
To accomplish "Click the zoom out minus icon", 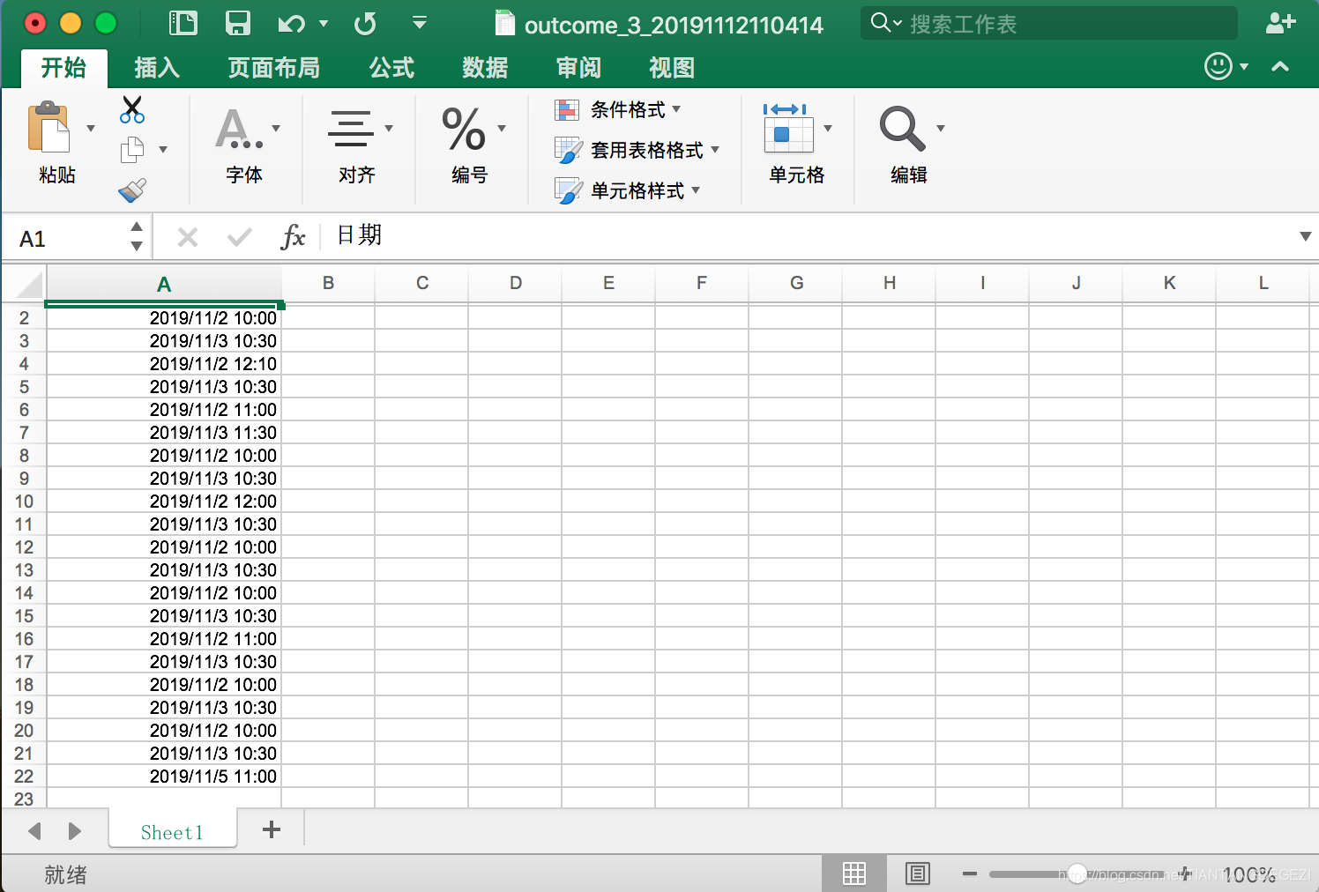I will click(x=970, y=873).
